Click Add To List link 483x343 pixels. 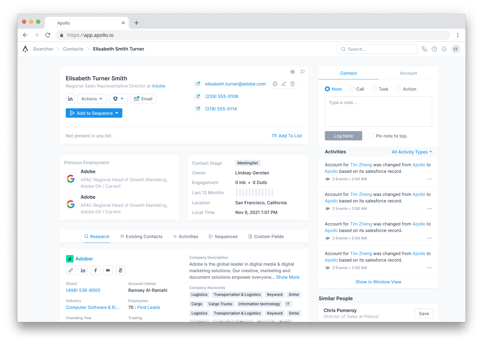pyautogui.click(x=287, y=136)
